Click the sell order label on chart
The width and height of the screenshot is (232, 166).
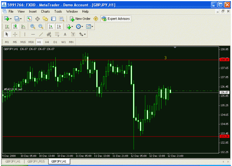(13, 89)
